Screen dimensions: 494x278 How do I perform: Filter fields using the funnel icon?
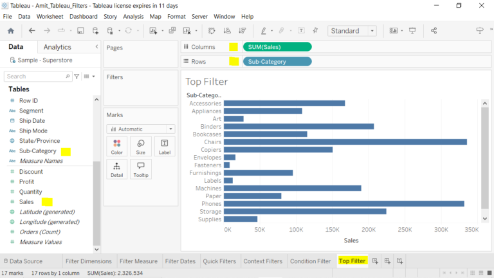click(77, 77)
